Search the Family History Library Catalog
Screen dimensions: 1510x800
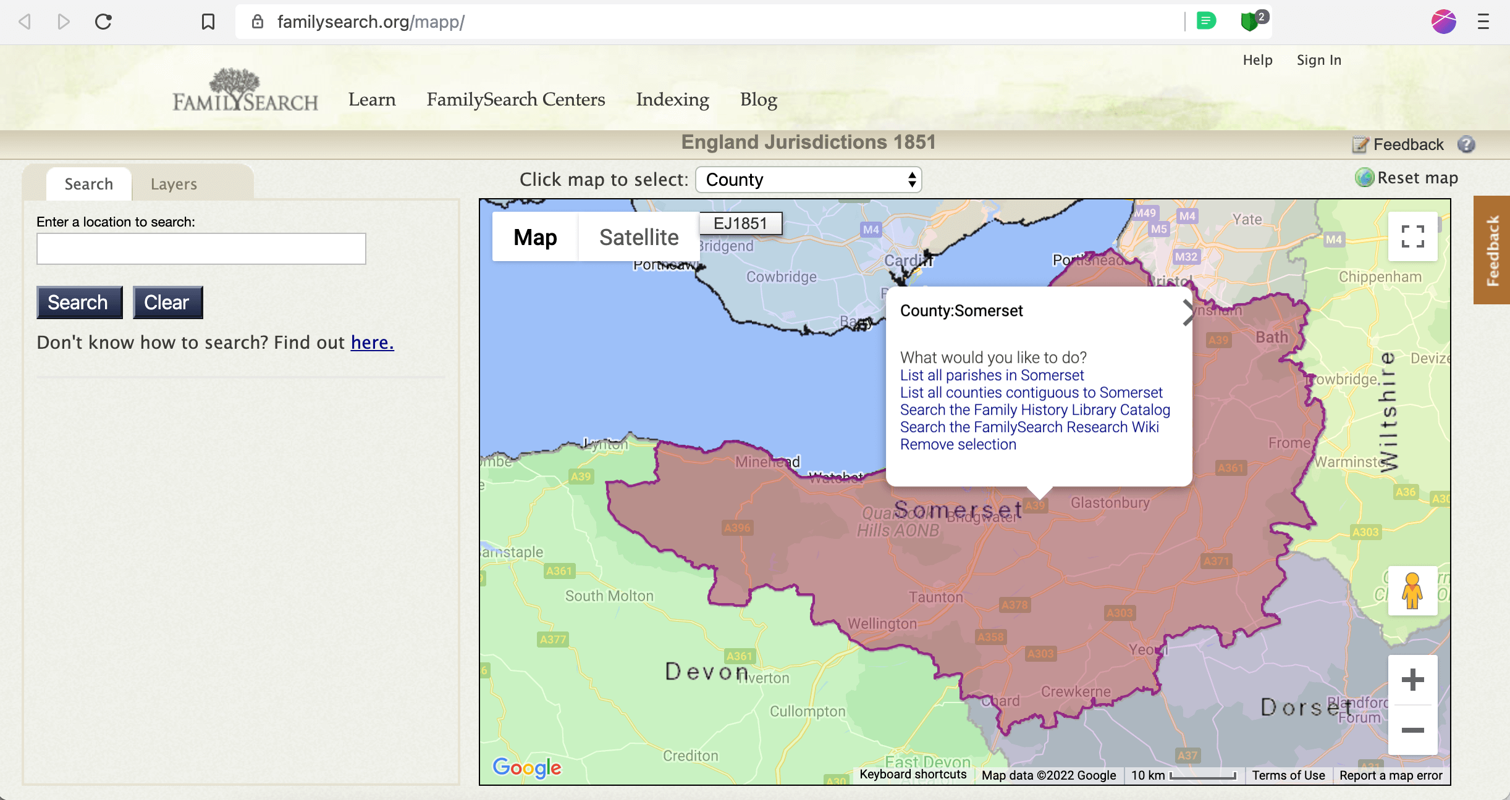(1035, 410)
